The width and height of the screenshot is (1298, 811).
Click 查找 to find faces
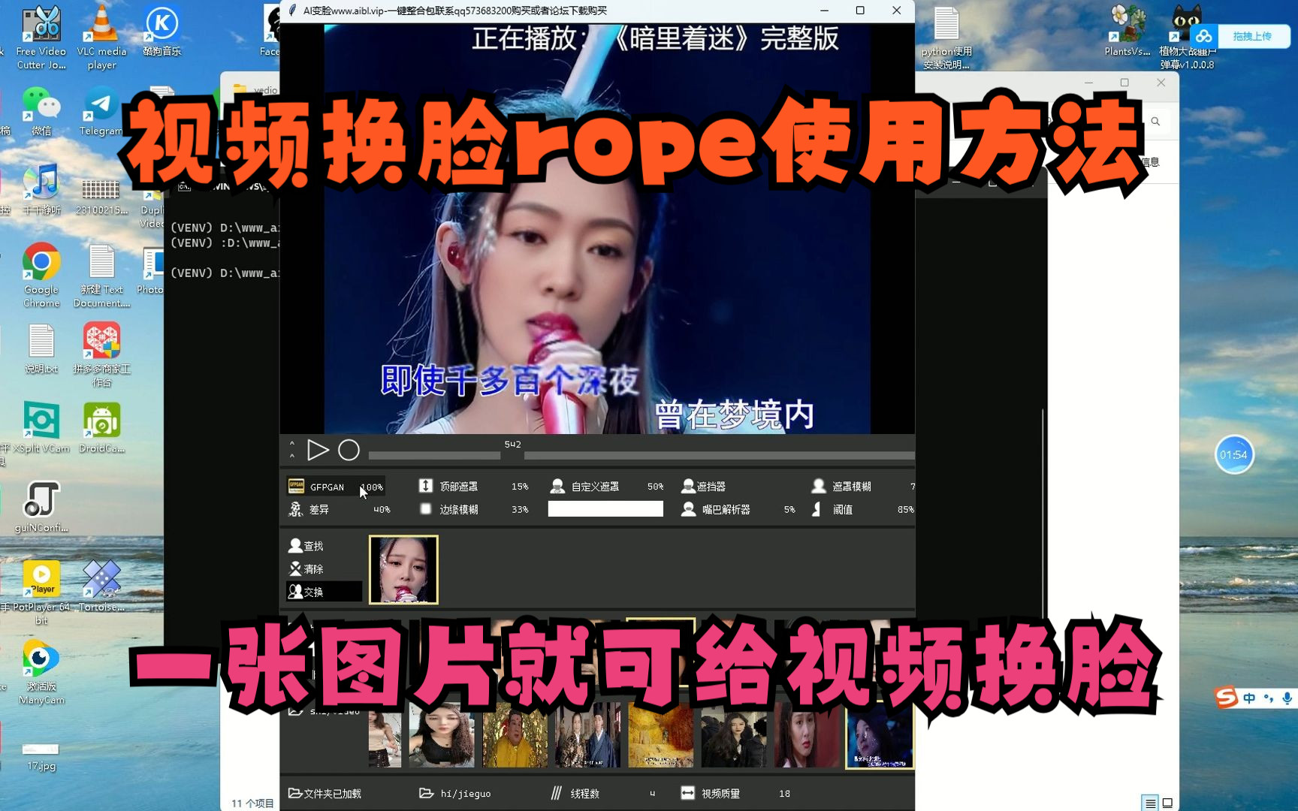306,545
